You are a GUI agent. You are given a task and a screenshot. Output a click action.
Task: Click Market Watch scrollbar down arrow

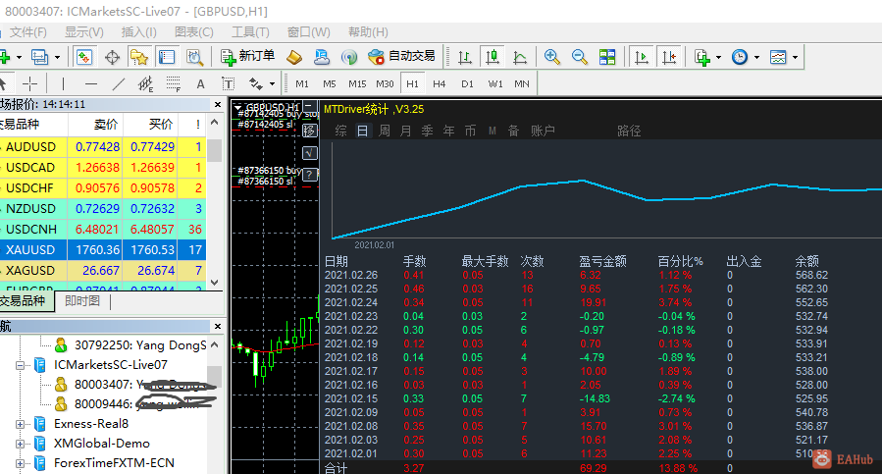(x=214, y=283)
